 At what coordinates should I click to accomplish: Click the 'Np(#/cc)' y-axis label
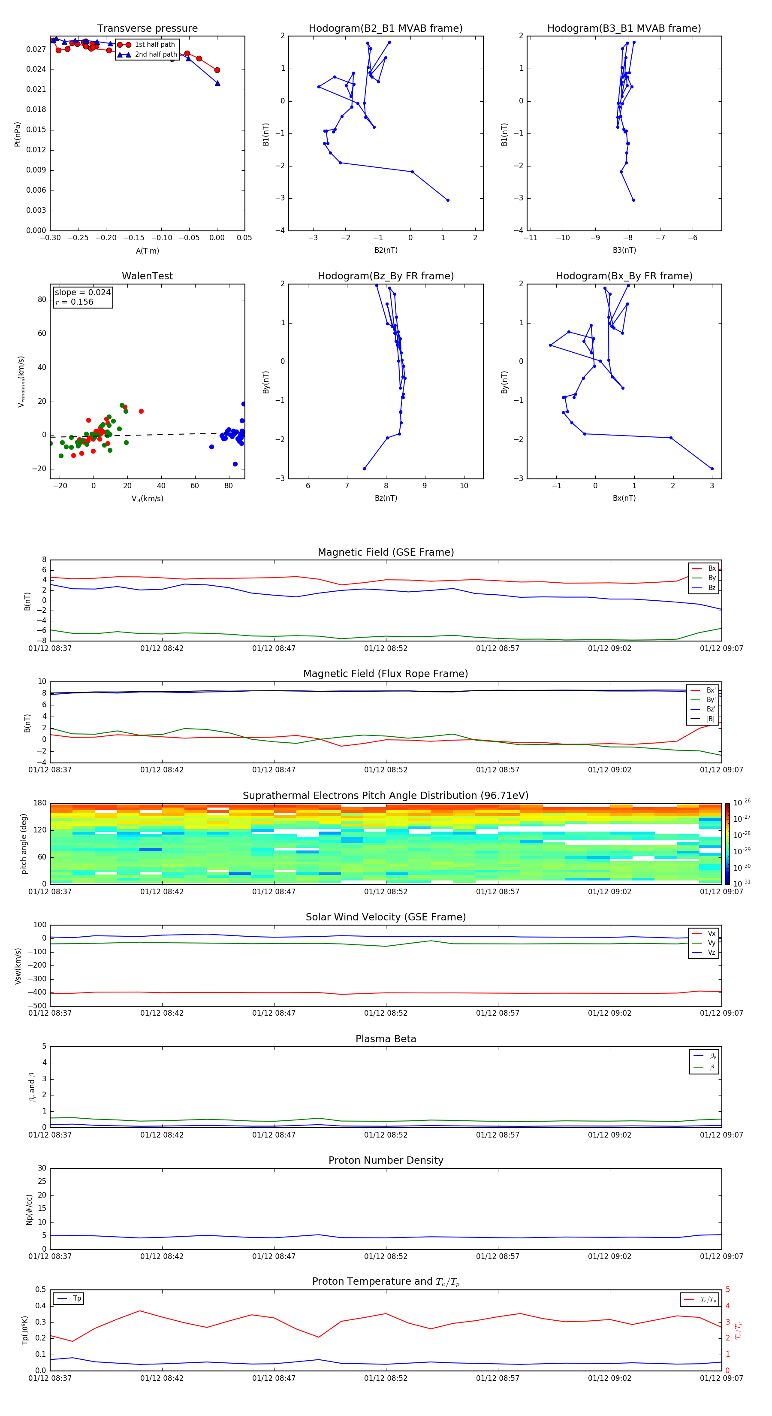pos(29,1209)
